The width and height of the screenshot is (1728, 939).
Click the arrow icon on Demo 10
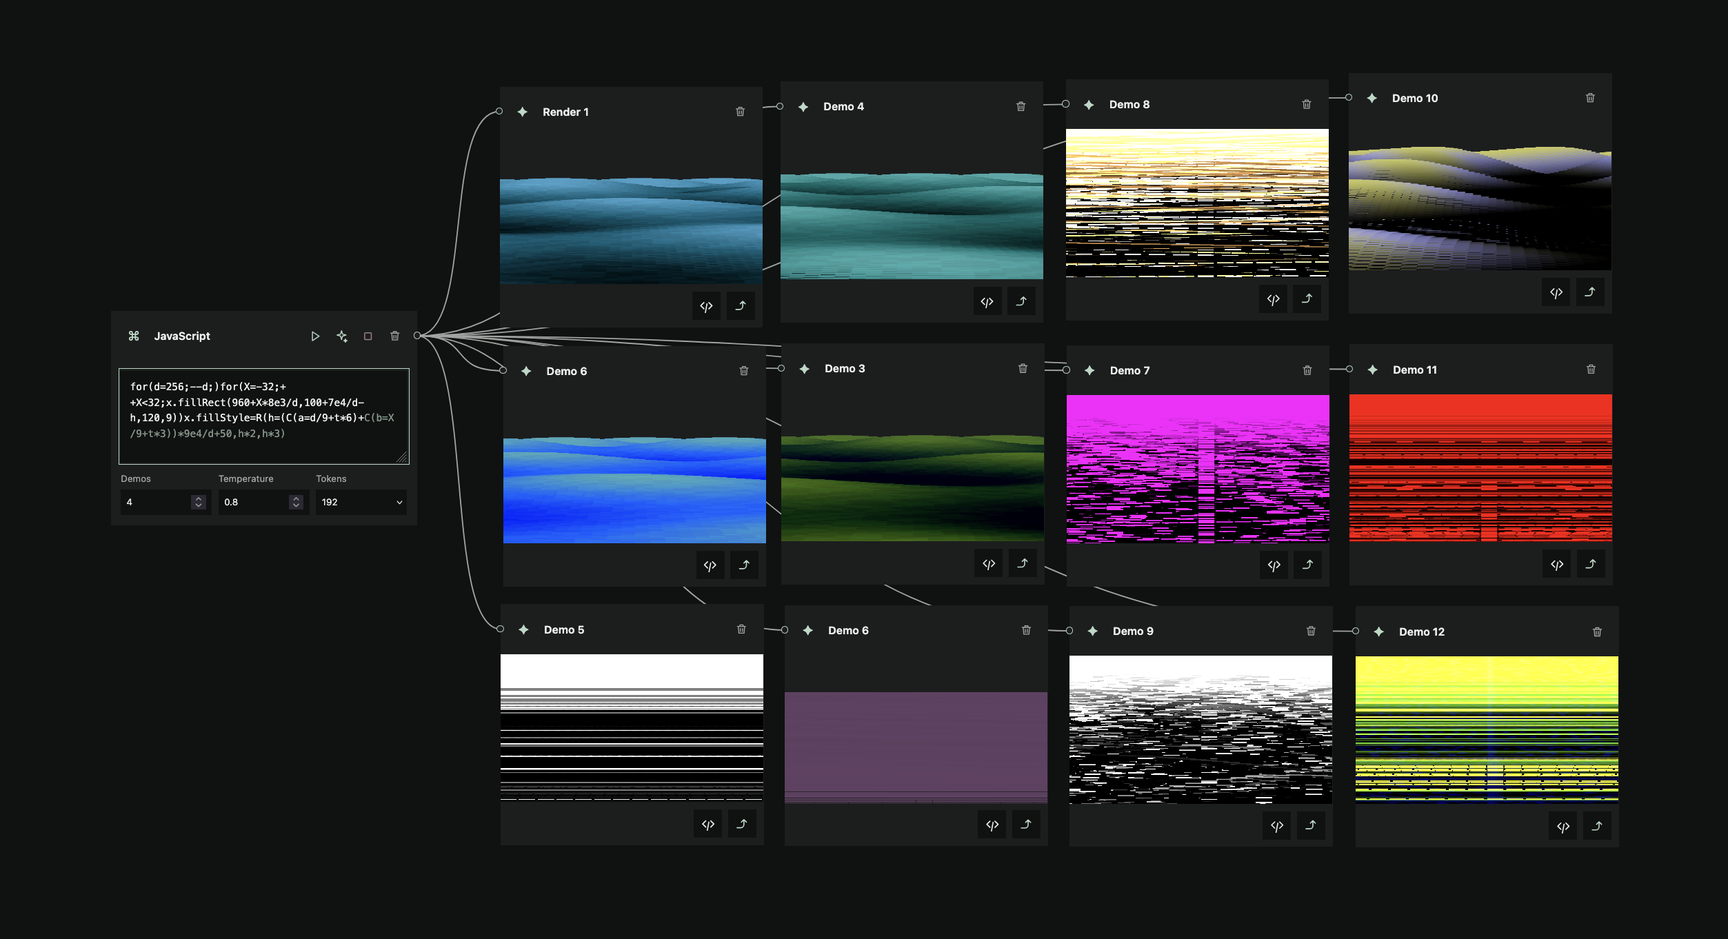coord(1590,292)
